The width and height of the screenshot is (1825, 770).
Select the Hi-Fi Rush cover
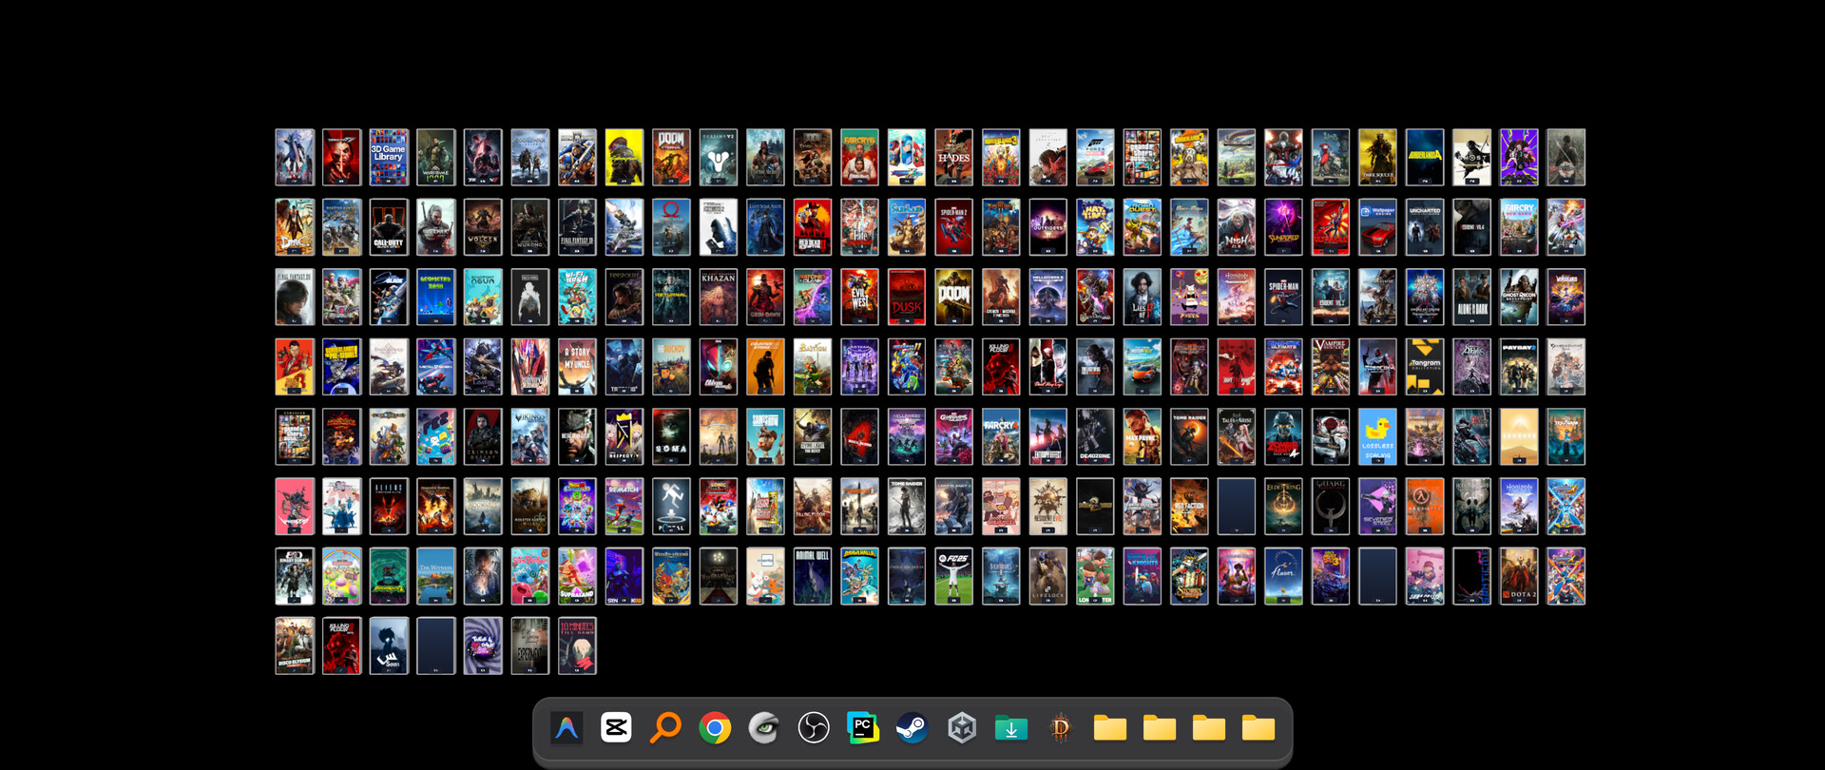(577, 297)
